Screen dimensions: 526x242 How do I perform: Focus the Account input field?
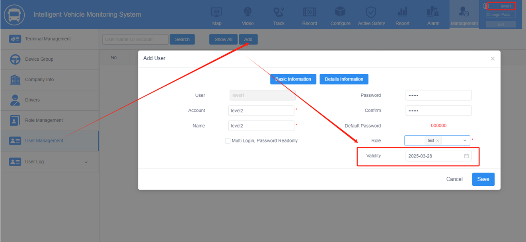click(261, 111)
